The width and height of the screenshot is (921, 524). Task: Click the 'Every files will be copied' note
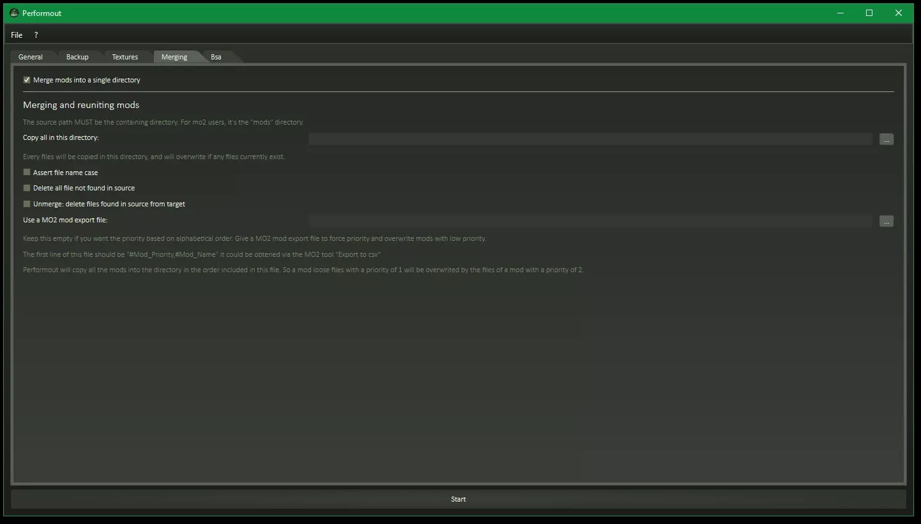[154, 157]
